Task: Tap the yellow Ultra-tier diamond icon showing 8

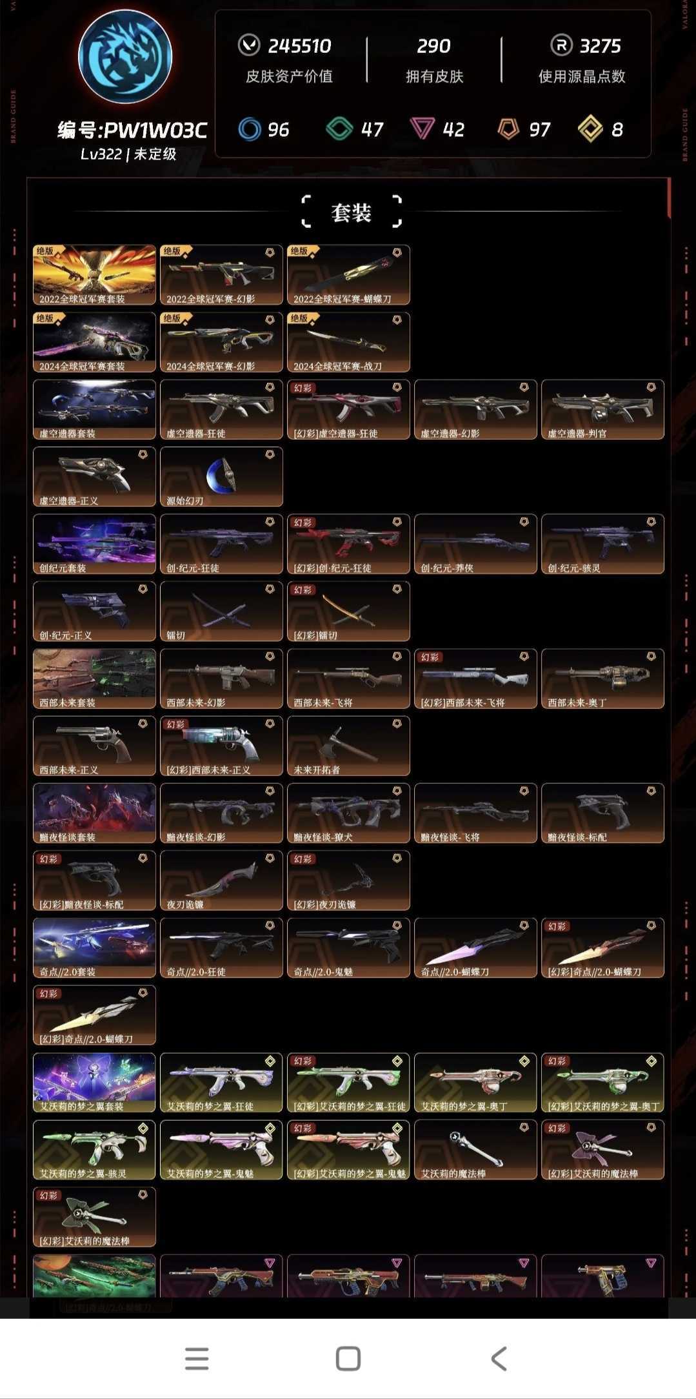Action: 590,129
